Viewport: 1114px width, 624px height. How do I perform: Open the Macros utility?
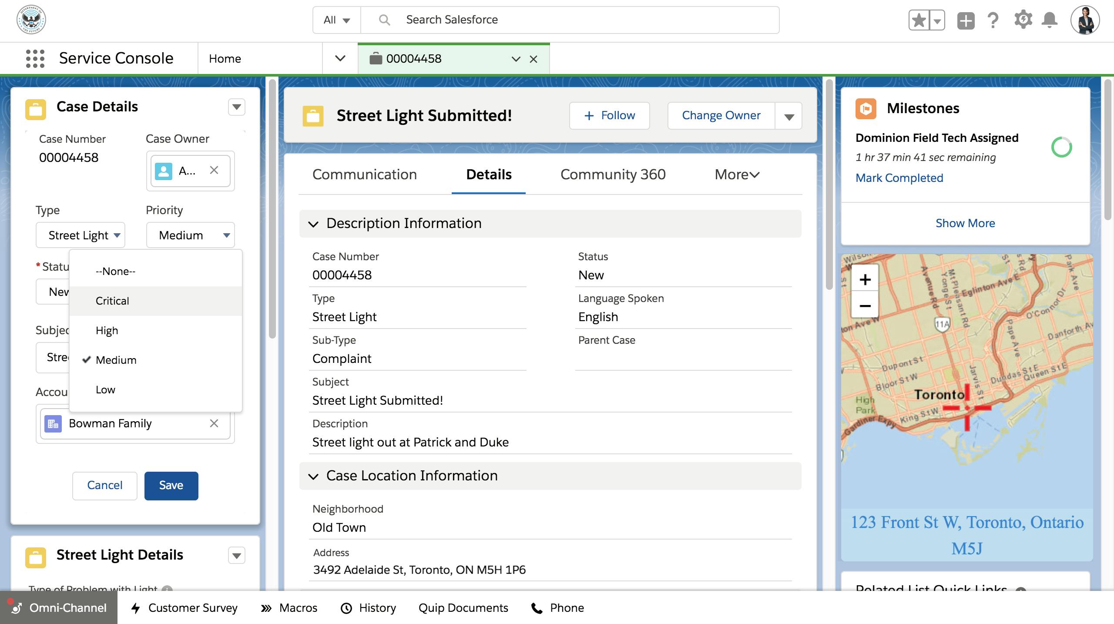point(289,608)
